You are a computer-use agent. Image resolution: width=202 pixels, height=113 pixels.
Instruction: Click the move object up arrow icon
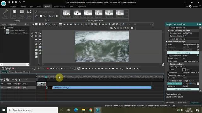coord(100,24)
